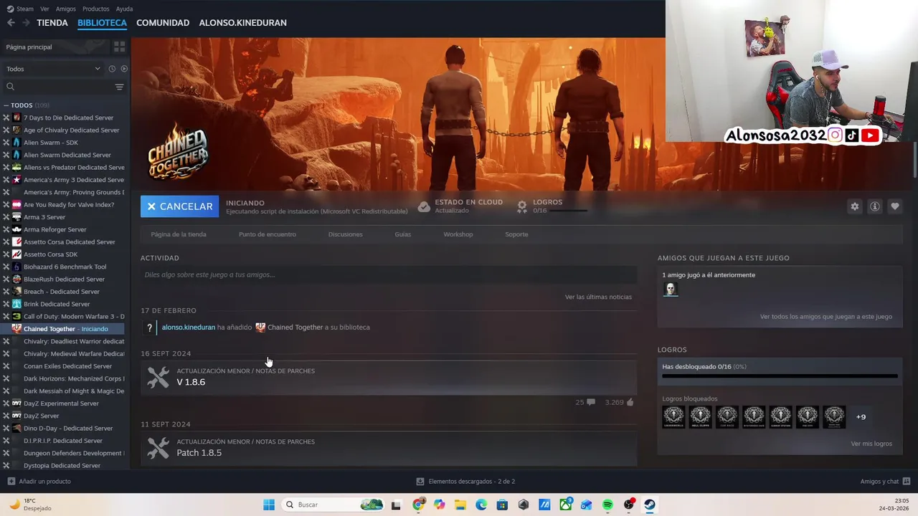
Task: Click the forward navigation arrow
Action: [x=26, y=23]
